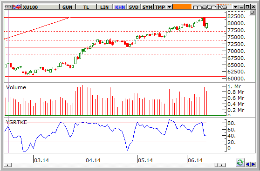This screenshot has width=260, height=171.
Task: Click the 77500. price axis label
Action: 237,30
